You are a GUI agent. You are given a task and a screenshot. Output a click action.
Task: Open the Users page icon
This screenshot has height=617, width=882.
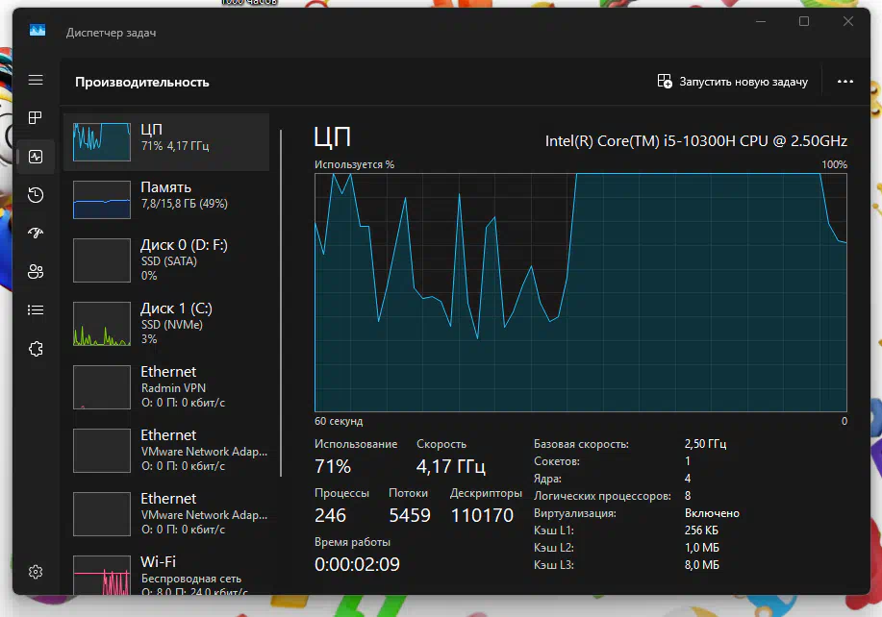(36, 271)
